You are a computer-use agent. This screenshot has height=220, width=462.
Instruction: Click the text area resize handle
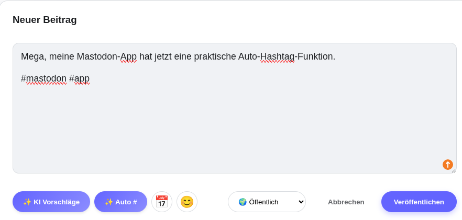pyautogui.click(x=454, y=170)
